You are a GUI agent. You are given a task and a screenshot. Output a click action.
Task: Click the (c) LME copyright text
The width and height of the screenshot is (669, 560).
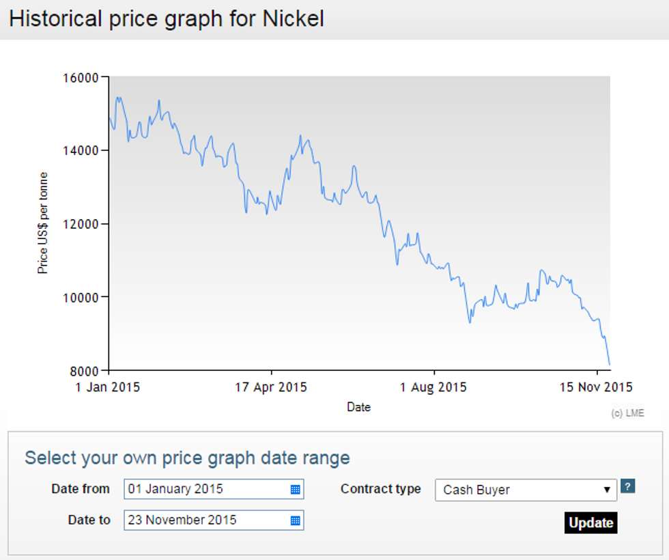click(x=627, y=413)
